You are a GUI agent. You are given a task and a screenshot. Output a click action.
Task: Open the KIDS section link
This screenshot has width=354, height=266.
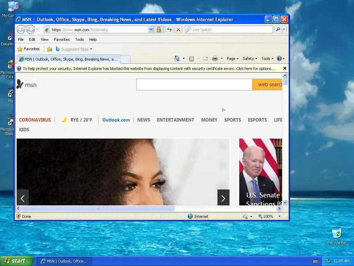24,130
